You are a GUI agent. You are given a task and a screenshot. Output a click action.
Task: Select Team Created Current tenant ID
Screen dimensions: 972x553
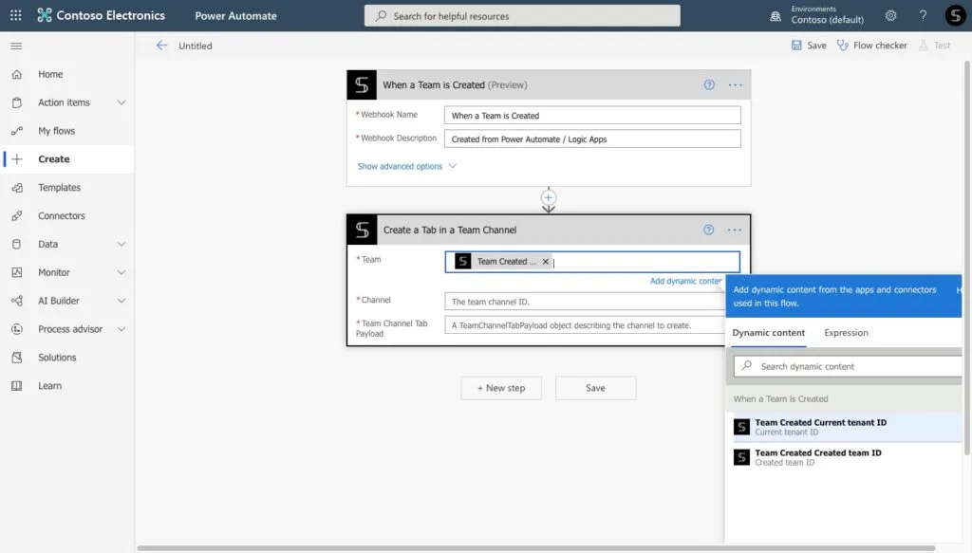(x=847, y=427)
